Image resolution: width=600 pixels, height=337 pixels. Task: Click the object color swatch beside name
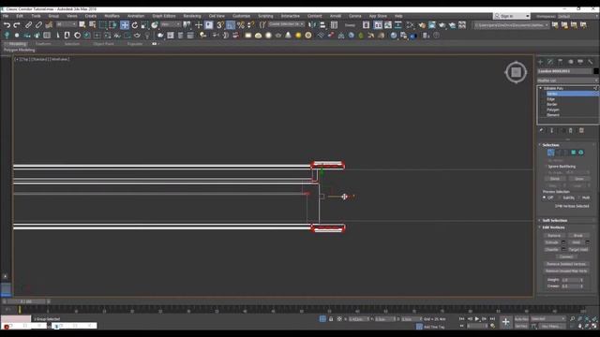coord(596,71)
